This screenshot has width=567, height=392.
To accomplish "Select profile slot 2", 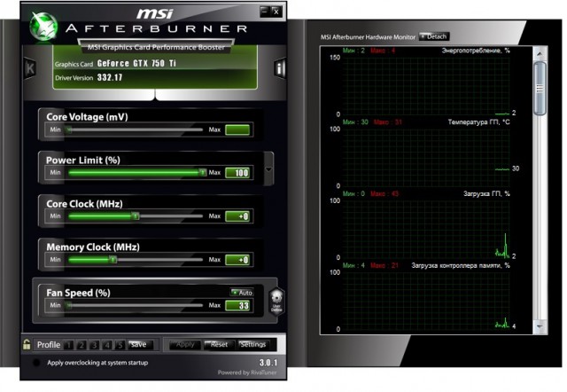I will coord(82,345).
